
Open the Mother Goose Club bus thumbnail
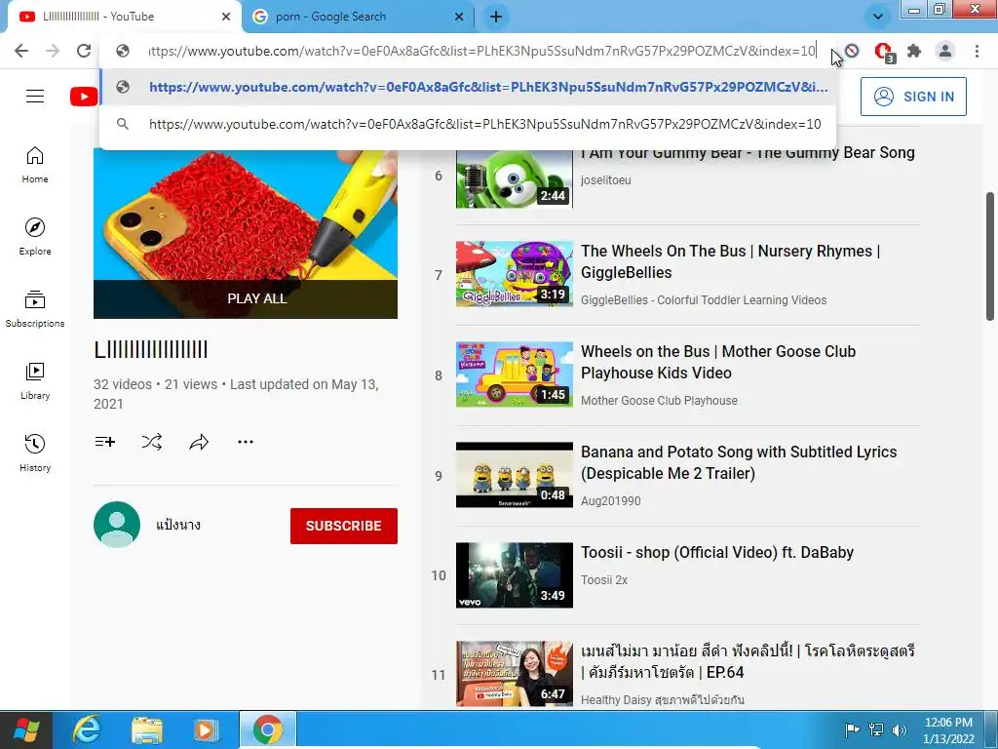coord(515,374)
